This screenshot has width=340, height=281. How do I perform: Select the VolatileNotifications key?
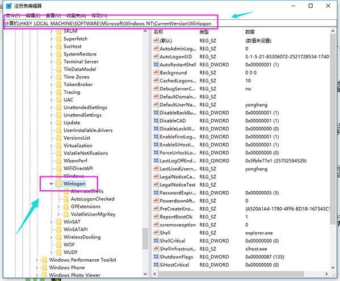click(86, 153)
